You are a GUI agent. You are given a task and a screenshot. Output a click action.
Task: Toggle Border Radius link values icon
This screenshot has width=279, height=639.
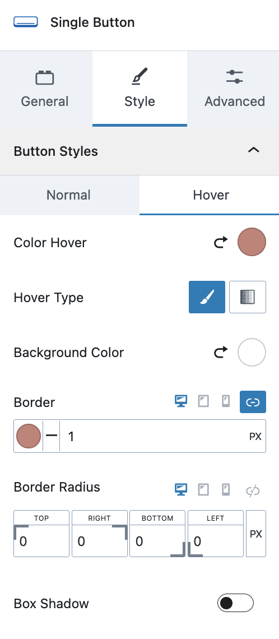coord(253,490)
